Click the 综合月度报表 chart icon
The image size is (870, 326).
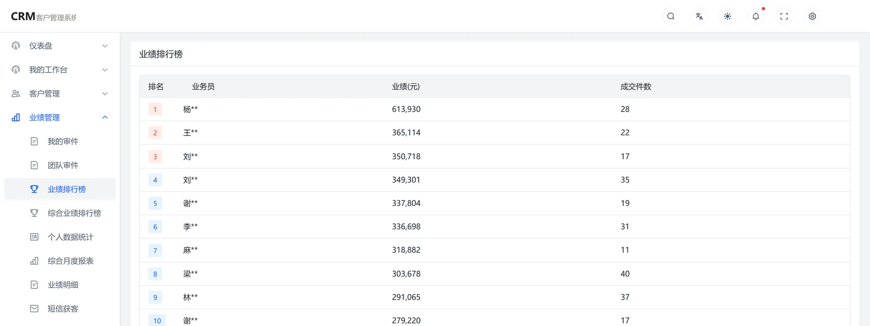[x=34, y=261]
